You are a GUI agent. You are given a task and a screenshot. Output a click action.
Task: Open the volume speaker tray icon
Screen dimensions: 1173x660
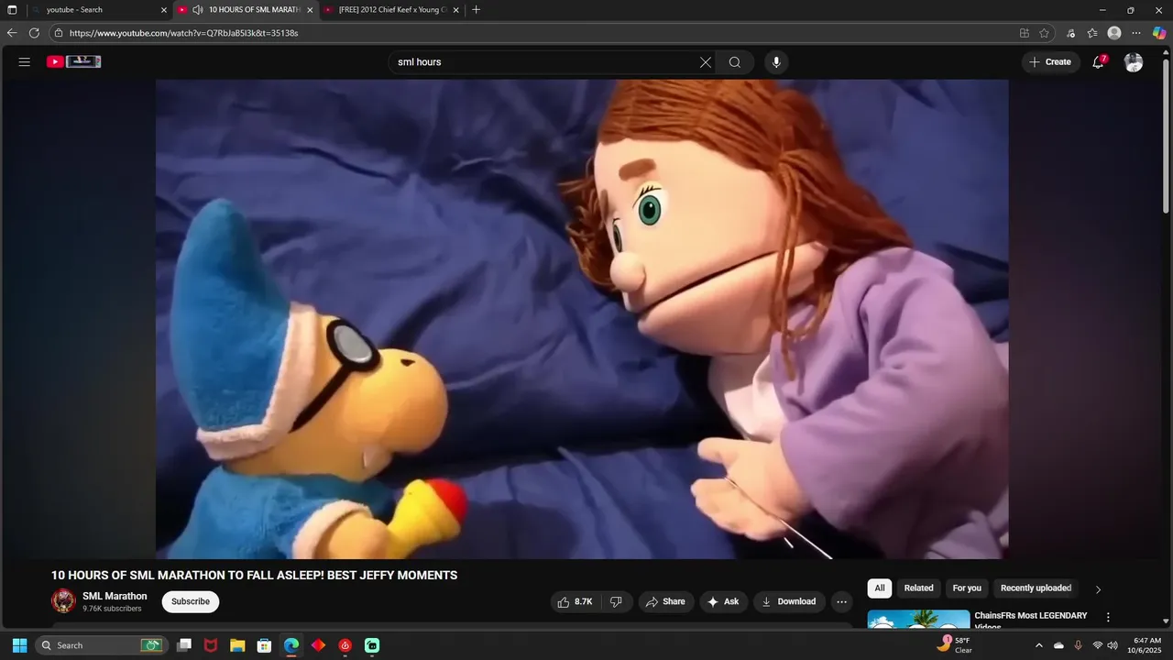(x=1113, y=645)
